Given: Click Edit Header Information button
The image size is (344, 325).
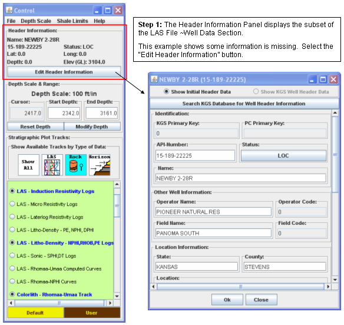Looking at the screenshot, I should [x=64, y=72].
